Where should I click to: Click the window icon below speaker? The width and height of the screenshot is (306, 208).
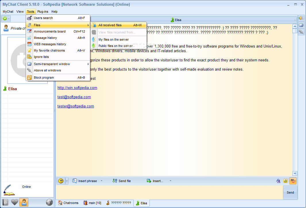[301, 25]
